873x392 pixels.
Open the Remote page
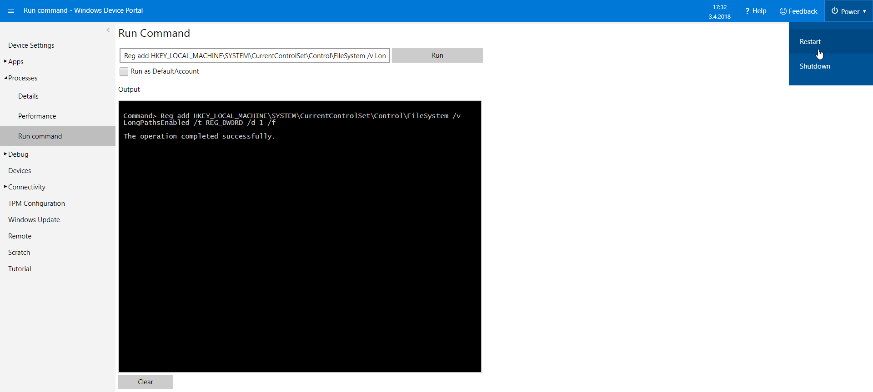tap(20, 236)
